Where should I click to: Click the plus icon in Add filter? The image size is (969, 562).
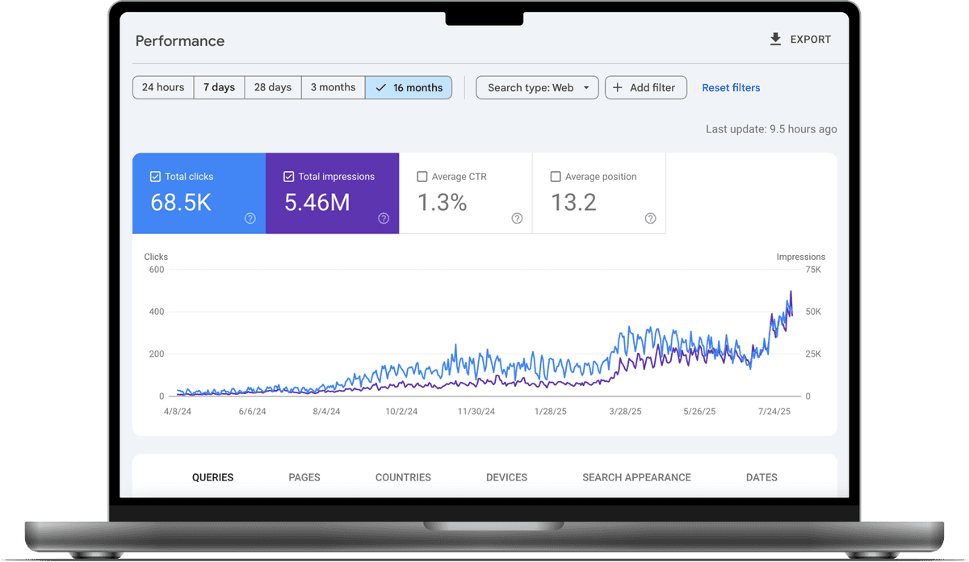[x=618, y=88]
